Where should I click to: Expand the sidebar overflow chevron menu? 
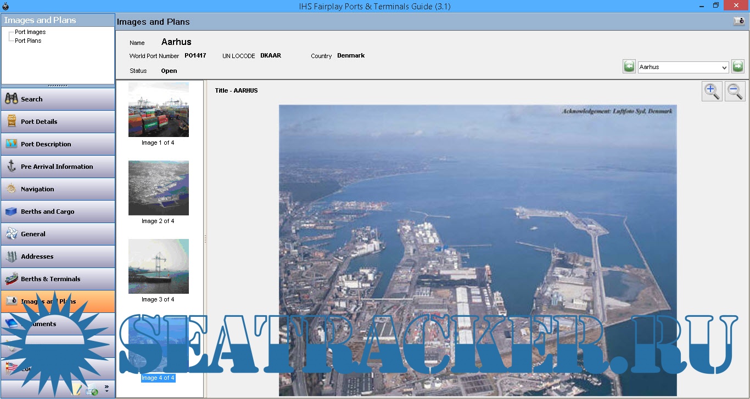[x=107, y=389]
